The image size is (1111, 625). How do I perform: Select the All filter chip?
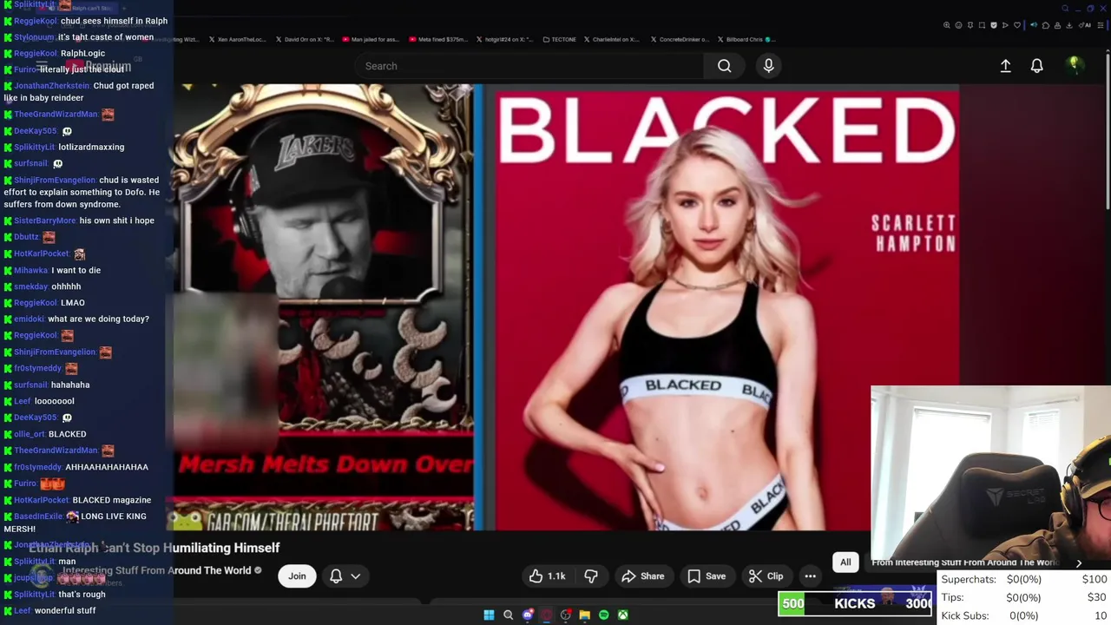point(845,562)
